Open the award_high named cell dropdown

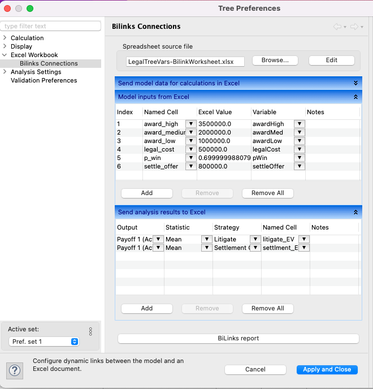point(190,124)
